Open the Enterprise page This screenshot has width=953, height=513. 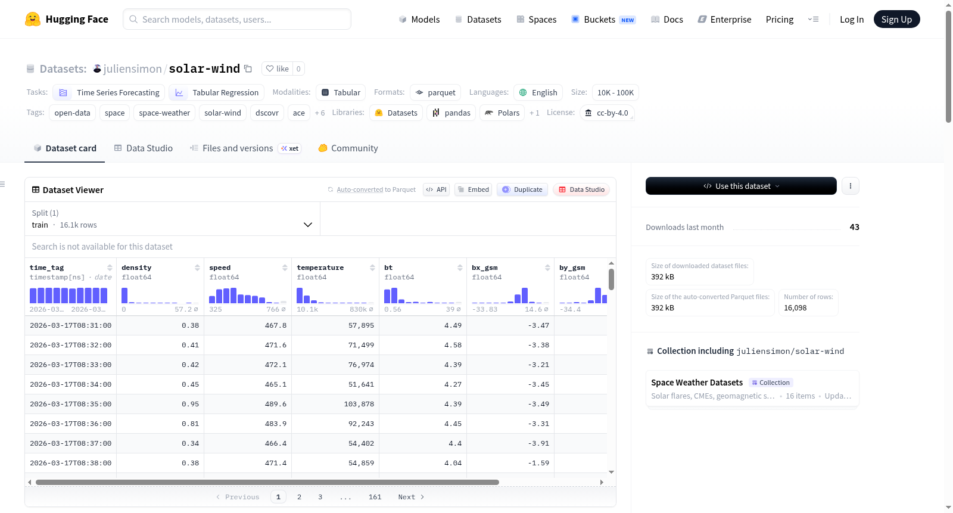point(724,19)
